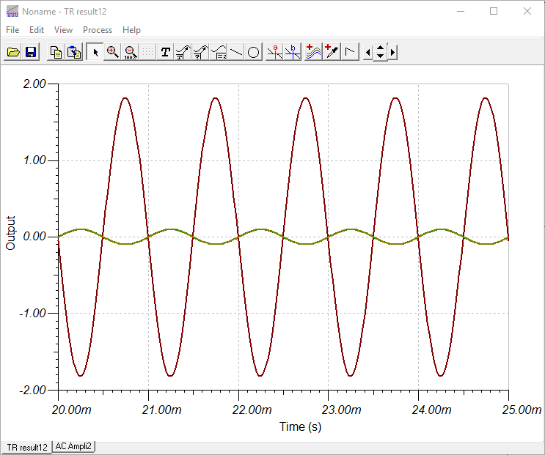Enable cursor a on the curve
Viewport: 545px width, 455px height.
(x=275, y=52)
